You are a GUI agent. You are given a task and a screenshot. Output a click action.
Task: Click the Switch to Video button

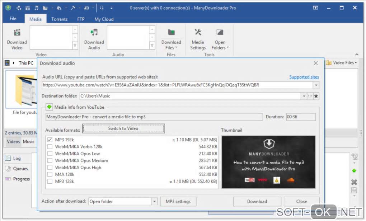(123, 128)
